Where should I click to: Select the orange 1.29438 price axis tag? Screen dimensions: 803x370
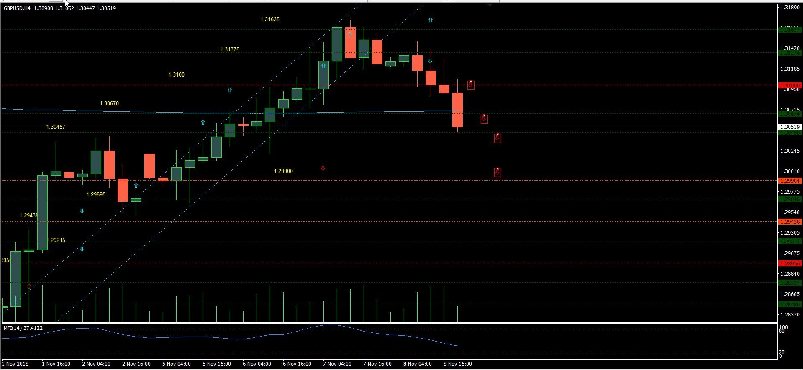point(790,222)
